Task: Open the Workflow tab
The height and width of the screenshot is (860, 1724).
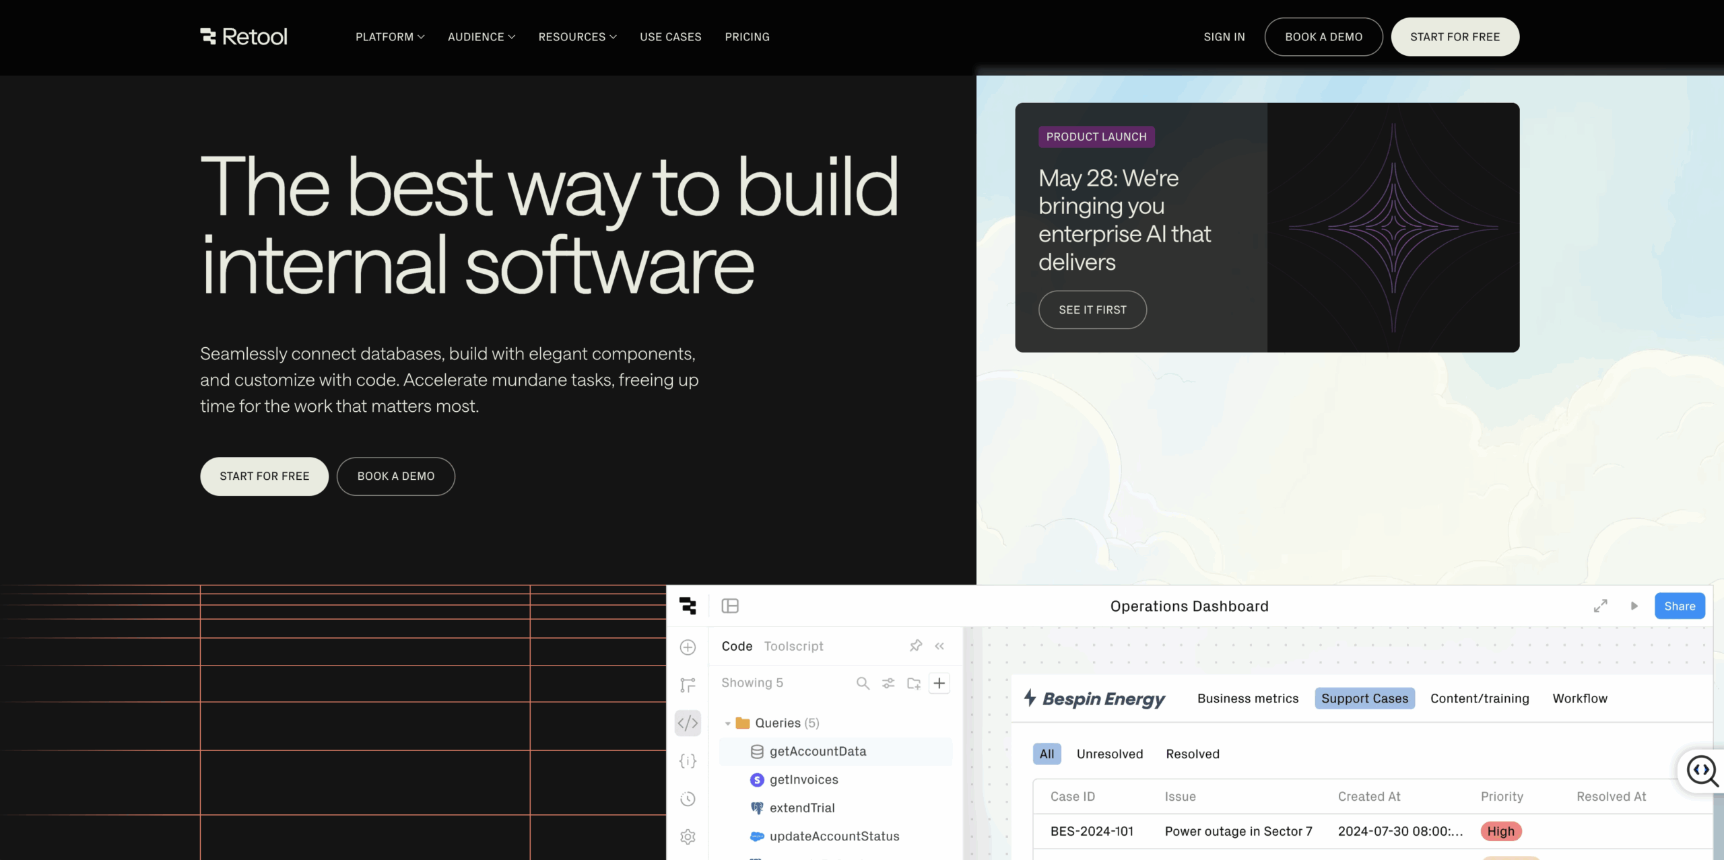Action: (1580, 698)
